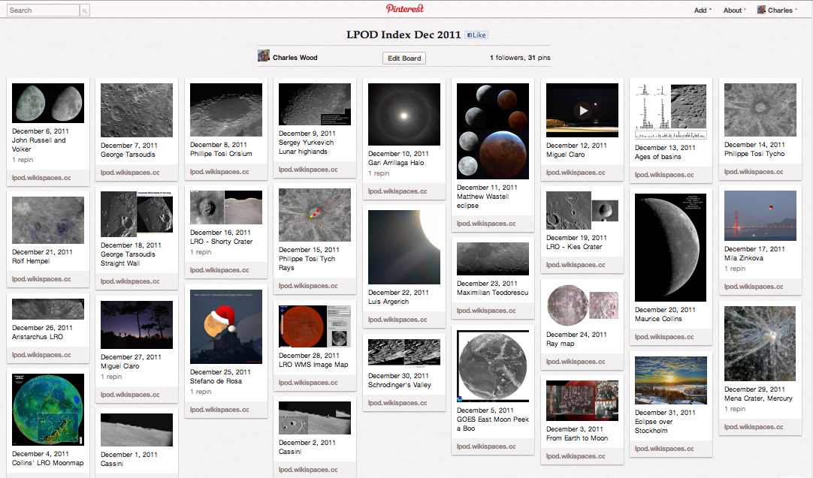Click Charles Wood's avatar beside board owner name
The image size is (813, 478).
(x=264, y=56)
